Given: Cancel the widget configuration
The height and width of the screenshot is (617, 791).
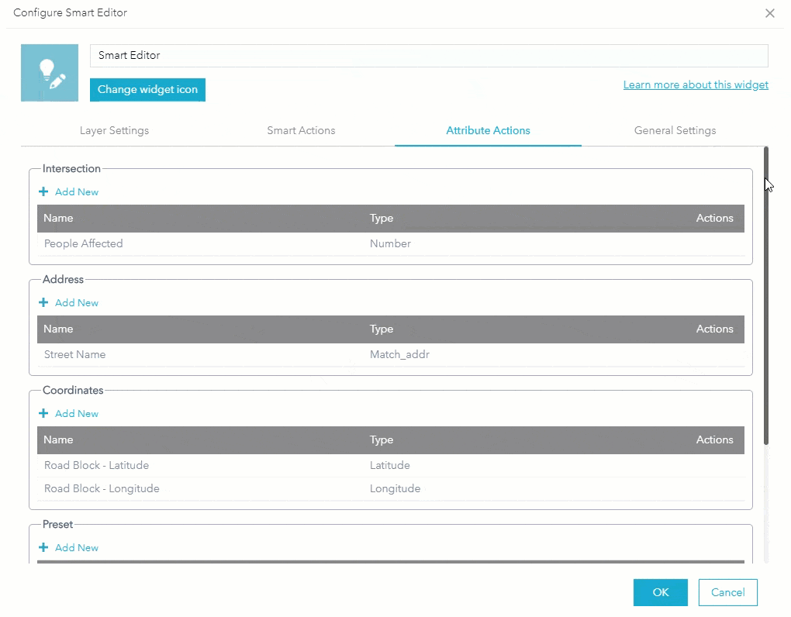Looking at the screenshot, I should click(x=727, y=591).
